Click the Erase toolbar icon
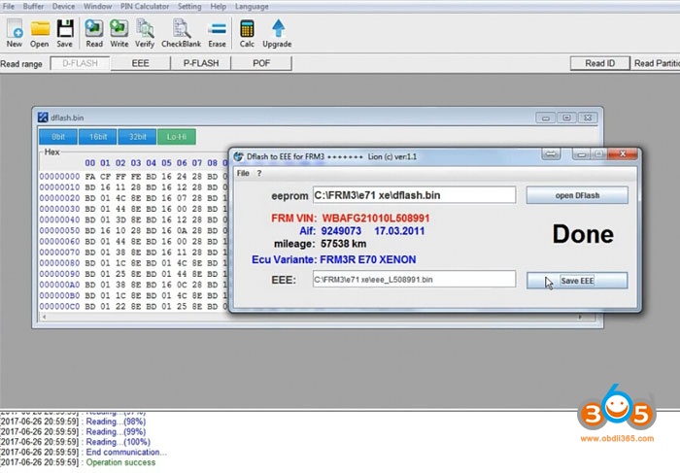Screen dimensions: 680x473 (x=217, y=31)
